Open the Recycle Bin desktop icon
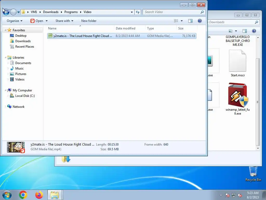 click(253, 174)
